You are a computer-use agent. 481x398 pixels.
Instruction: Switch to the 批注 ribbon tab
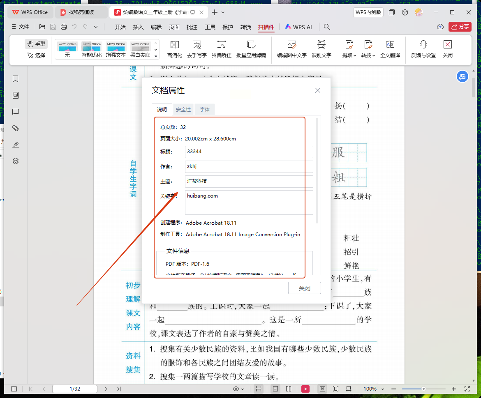coord(192,27)
